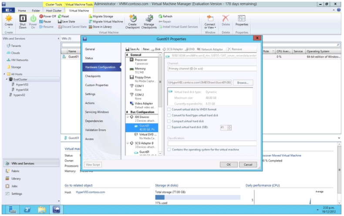Click the OK button
344x216 pixels.
[x=229, y=165]
